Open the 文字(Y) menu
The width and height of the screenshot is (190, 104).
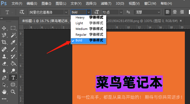(76, 4)
